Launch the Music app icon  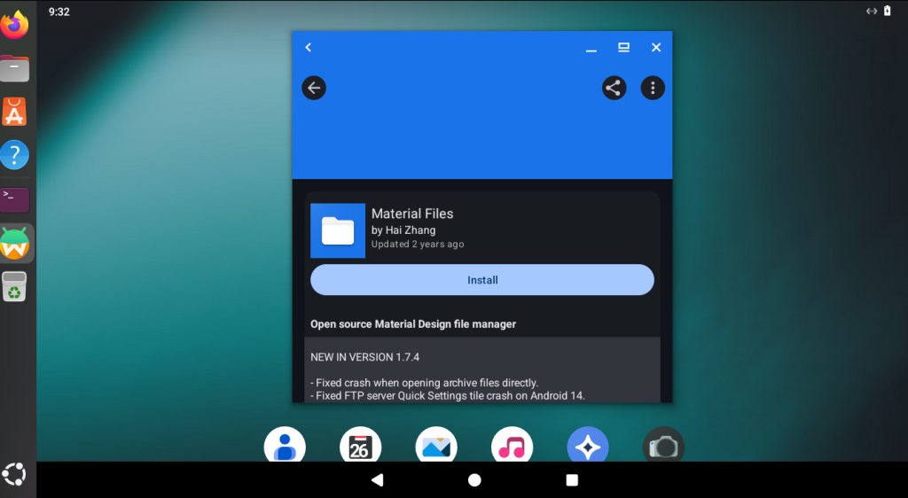(512, 447)
